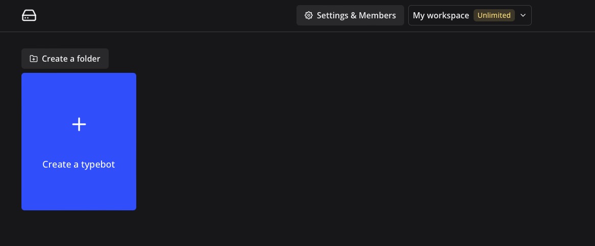Click the "Settings & Members" text label
This screenshot has height=246, width=595.
tap(356, 15)
